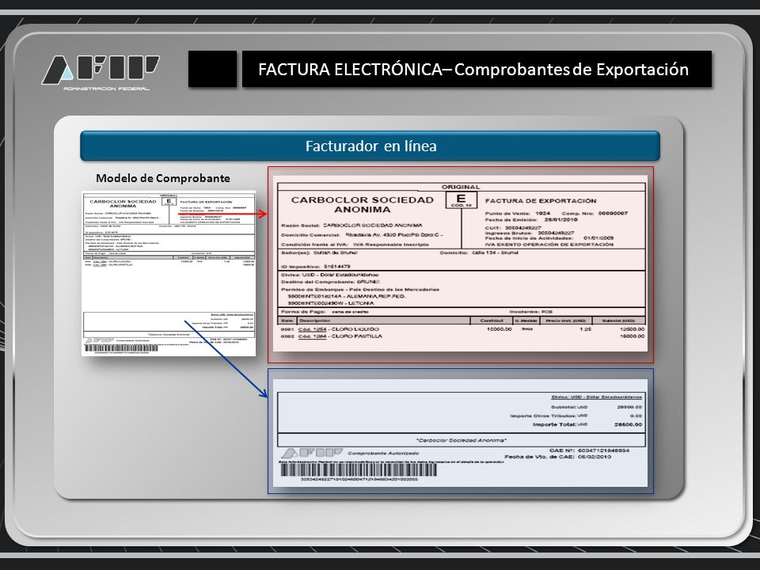Viewport: 760px width, 570px height.
Task: Click underlined 'Divisa: USD' in blue footer panel
Action: (x=597, y=397)
